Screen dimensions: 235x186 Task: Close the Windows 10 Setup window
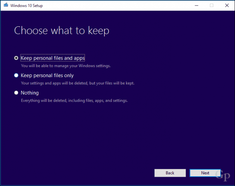227,5
